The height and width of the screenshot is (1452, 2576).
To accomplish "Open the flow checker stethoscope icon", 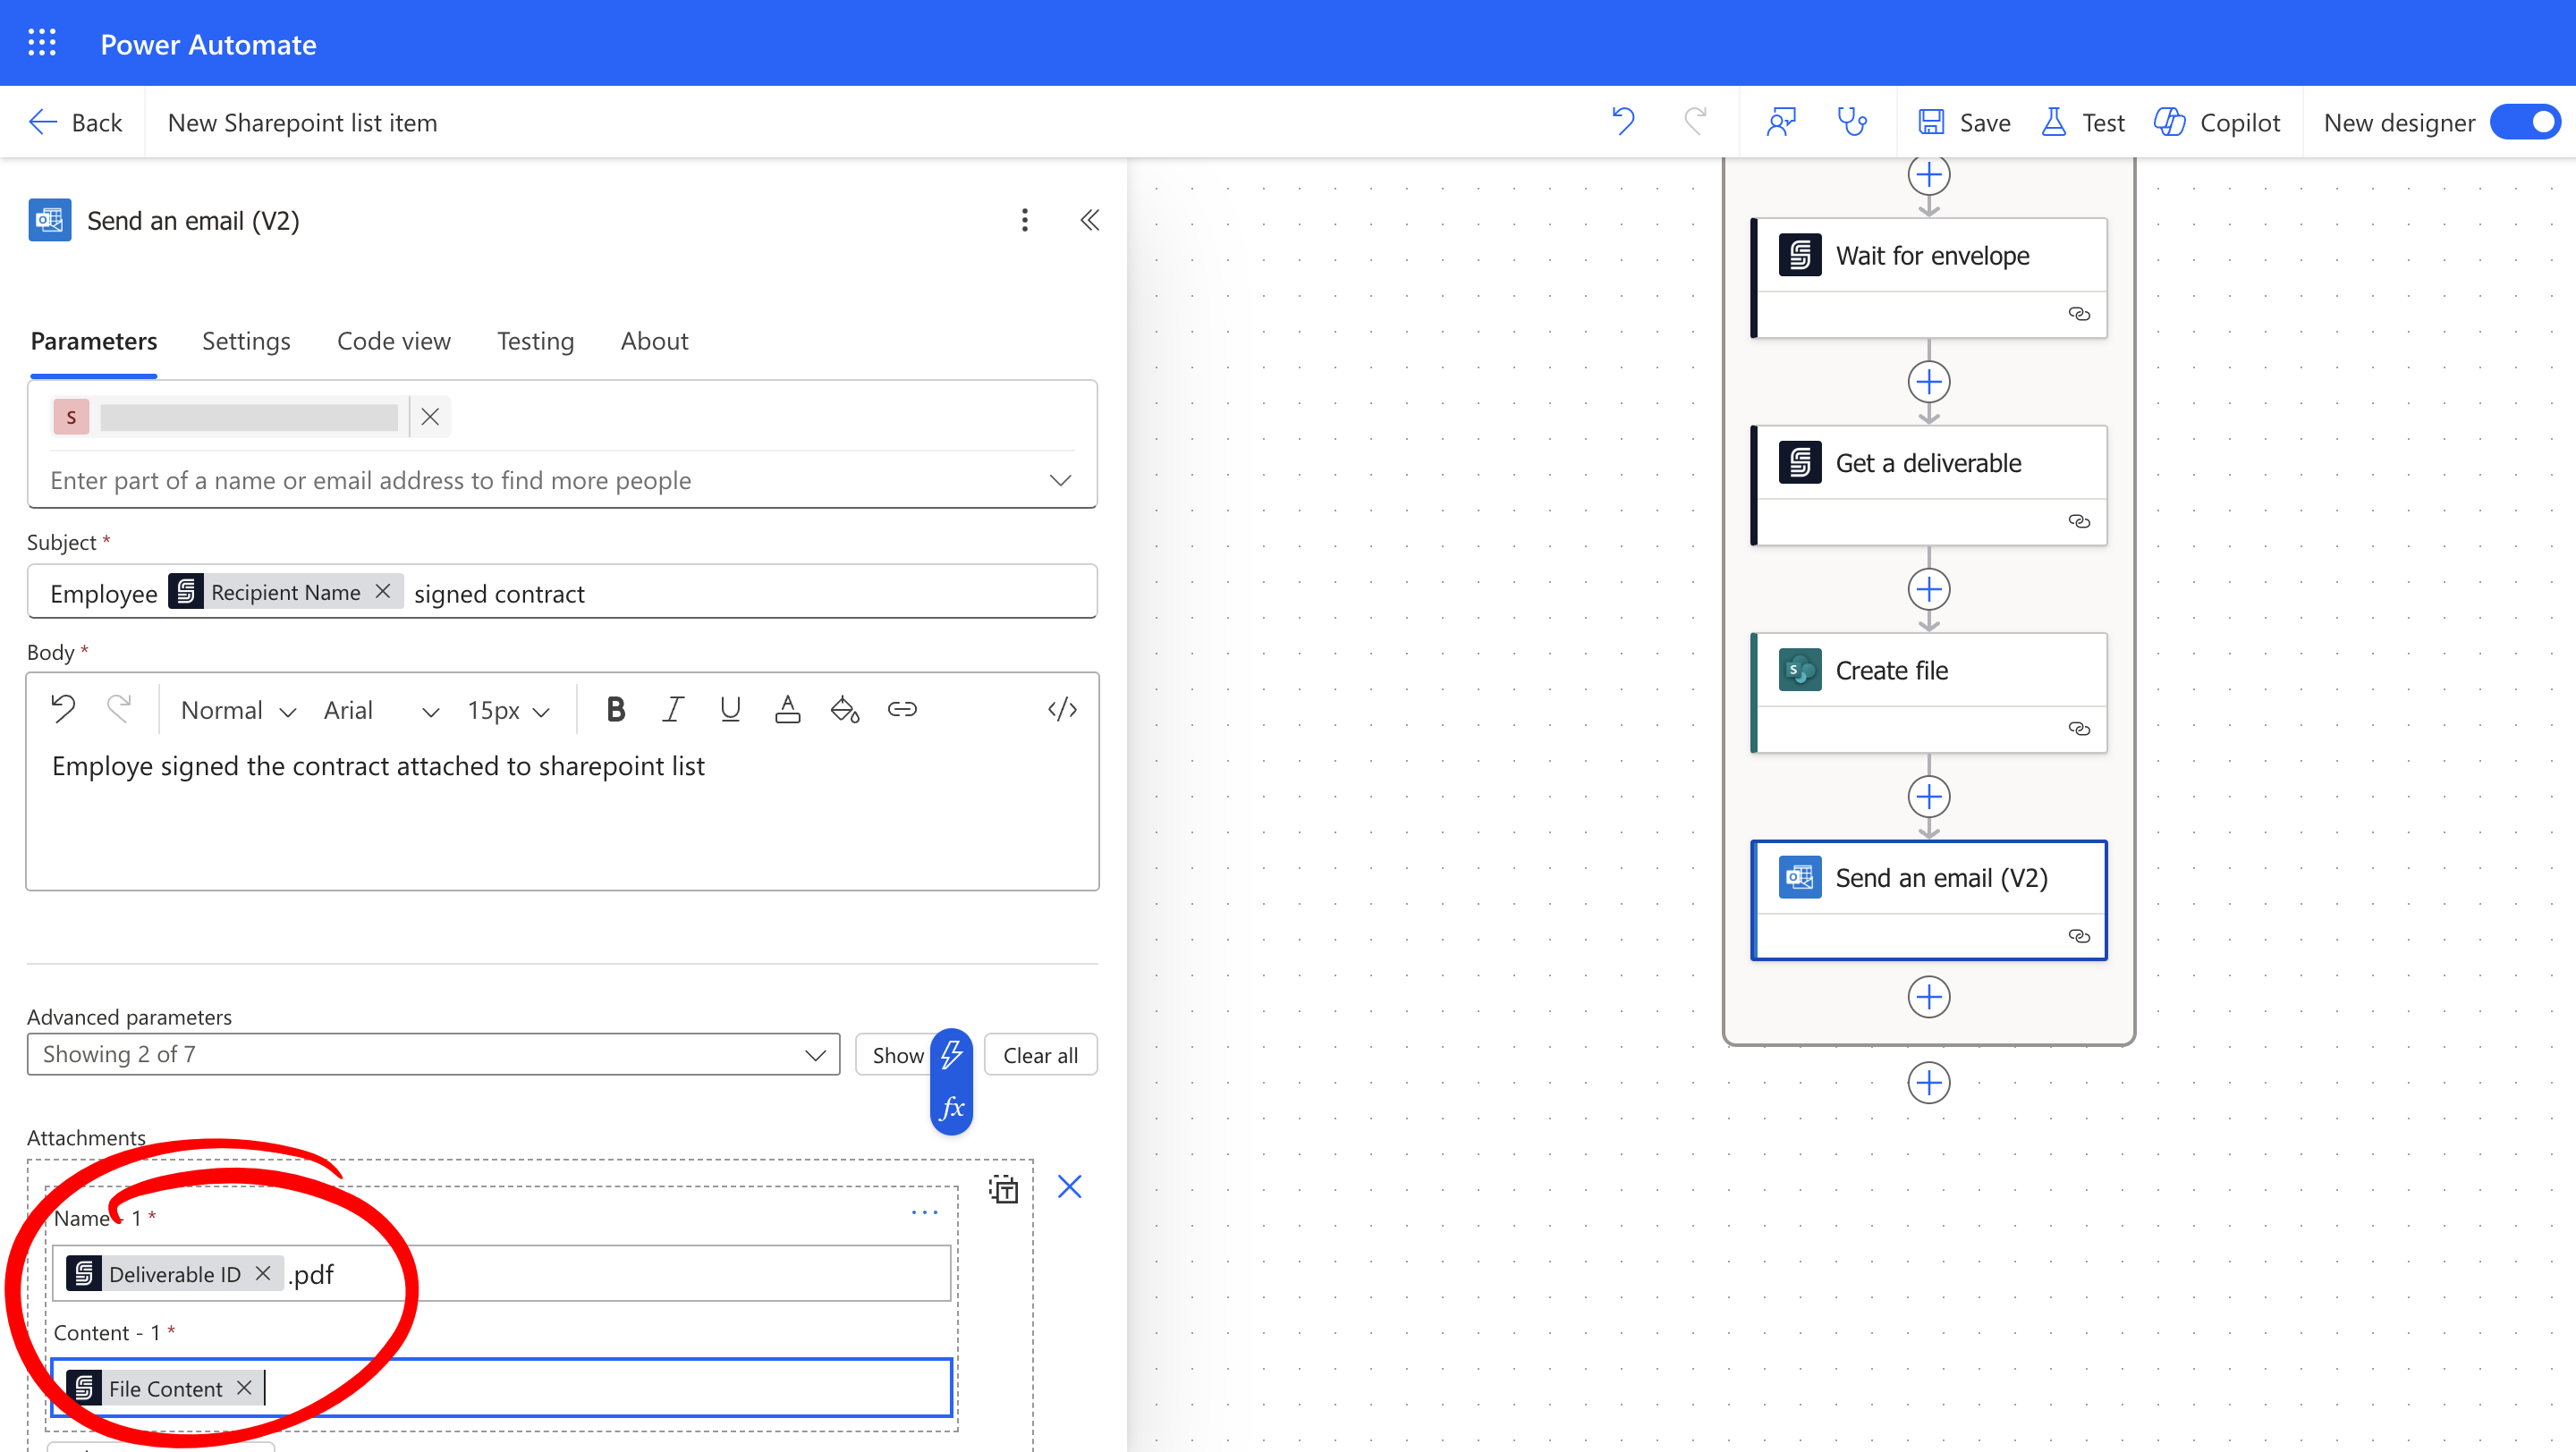I will tap(1852, 122).
